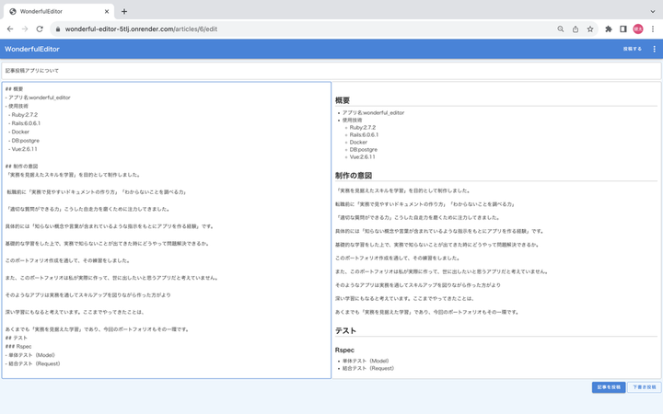Click the share page icon
The image size is (663, 414).
(575, 29)
